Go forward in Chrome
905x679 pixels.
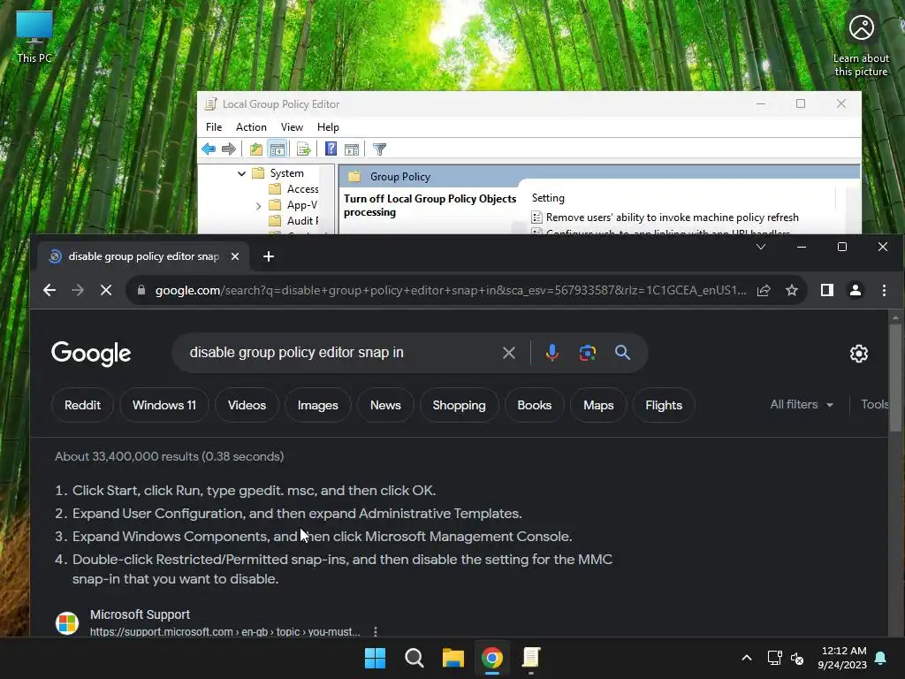[78, 290]
